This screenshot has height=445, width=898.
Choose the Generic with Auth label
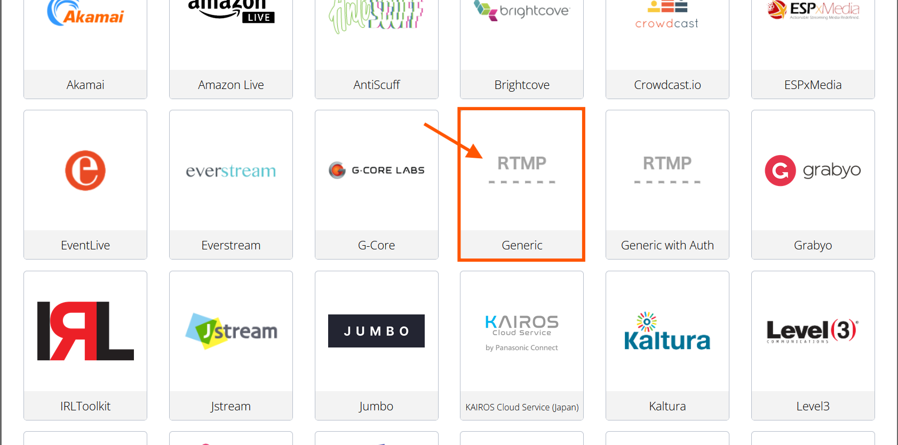[667, 245]
